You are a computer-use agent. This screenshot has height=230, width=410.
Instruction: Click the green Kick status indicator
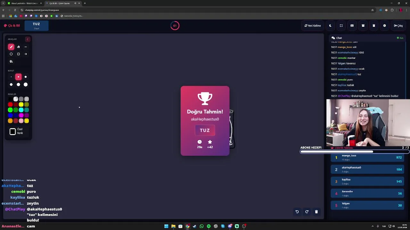(x=400, y=38)
